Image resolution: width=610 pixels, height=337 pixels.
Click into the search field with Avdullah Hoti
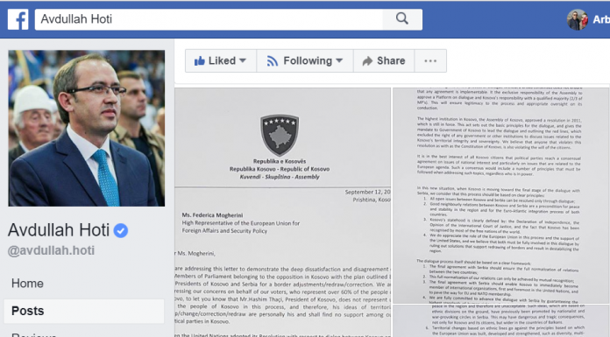(x=209, y=19)
